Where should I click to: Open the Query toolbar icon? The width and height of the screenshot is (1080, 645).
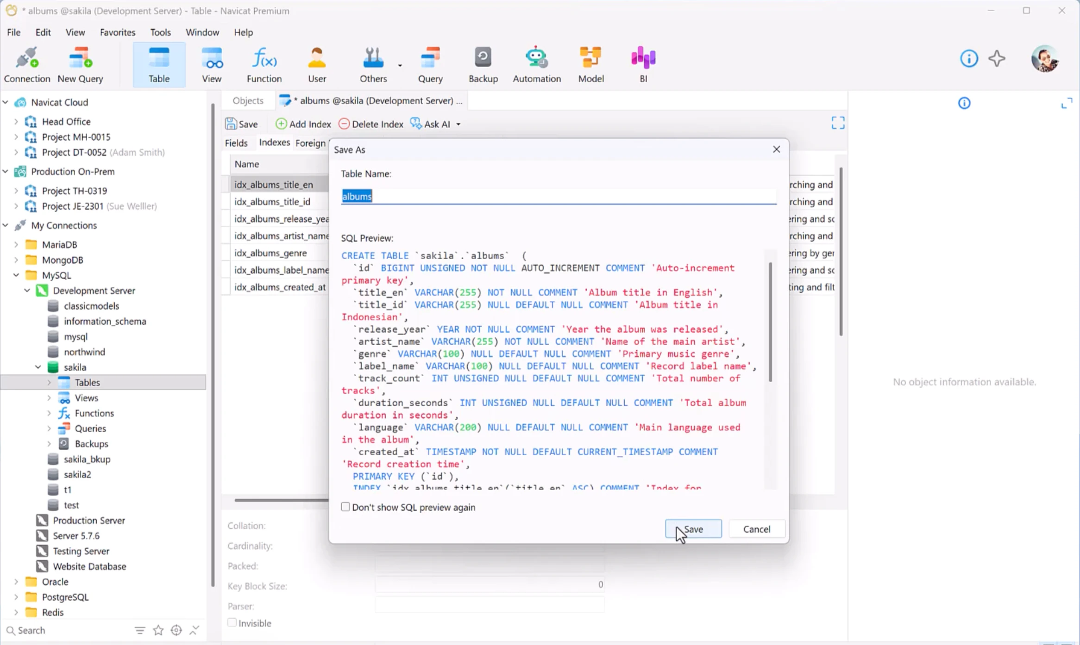coord(430,65)
